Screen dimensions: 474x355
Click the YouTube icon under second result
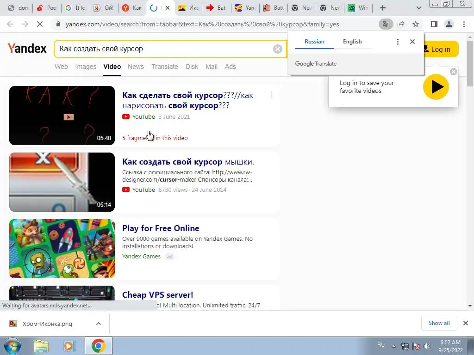pos(126,190)
